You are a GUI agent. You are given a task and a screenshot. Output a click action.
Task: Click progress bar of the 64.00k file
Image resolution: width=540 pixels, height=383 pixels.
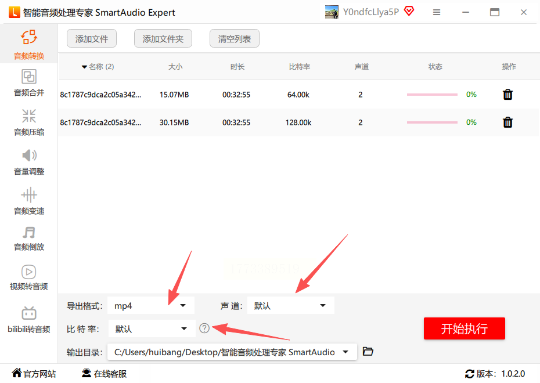coord(432,94)
